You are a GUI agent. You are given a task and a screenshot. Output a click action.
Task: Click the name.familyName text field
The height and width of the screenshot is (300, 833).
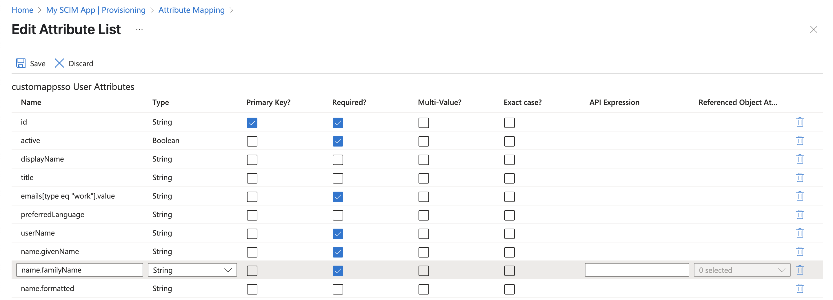point(79,270)
